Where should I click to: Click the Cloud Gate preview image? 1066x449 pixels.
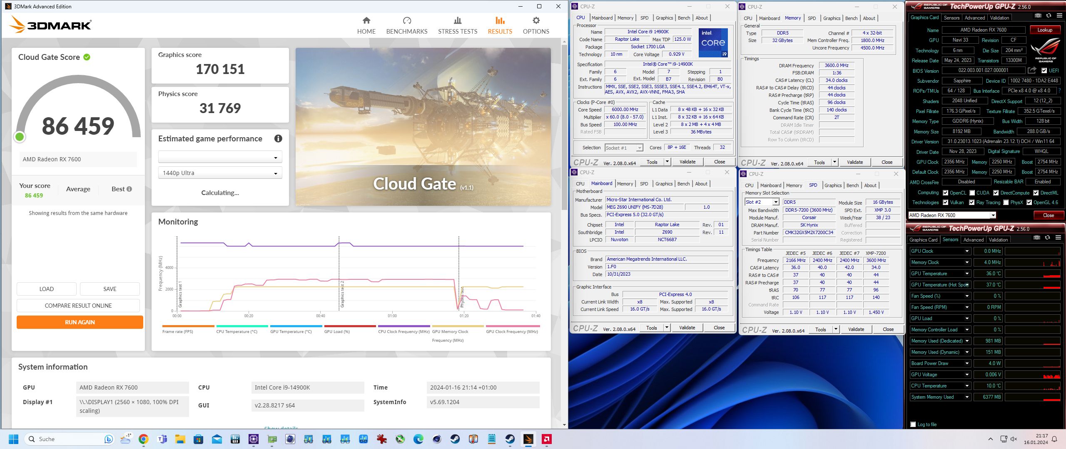click(423, 126)
